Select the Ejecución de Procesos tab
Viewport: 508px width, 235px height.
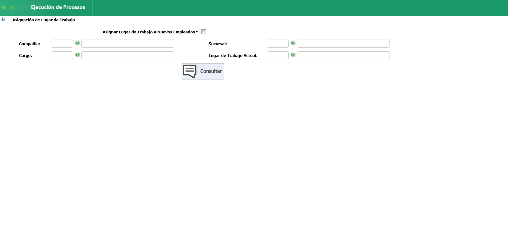(x=58, y=7)
